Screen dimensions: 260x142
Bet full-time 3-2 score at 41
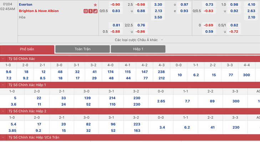(x=95, y=72)
